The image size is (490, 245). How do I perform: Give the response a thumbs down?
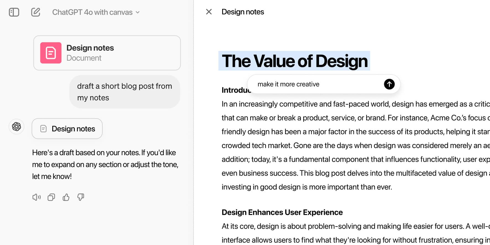pos(81,197)
